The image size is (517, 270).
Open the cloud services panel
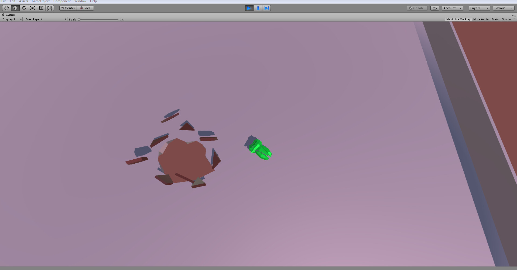(435, 8)
